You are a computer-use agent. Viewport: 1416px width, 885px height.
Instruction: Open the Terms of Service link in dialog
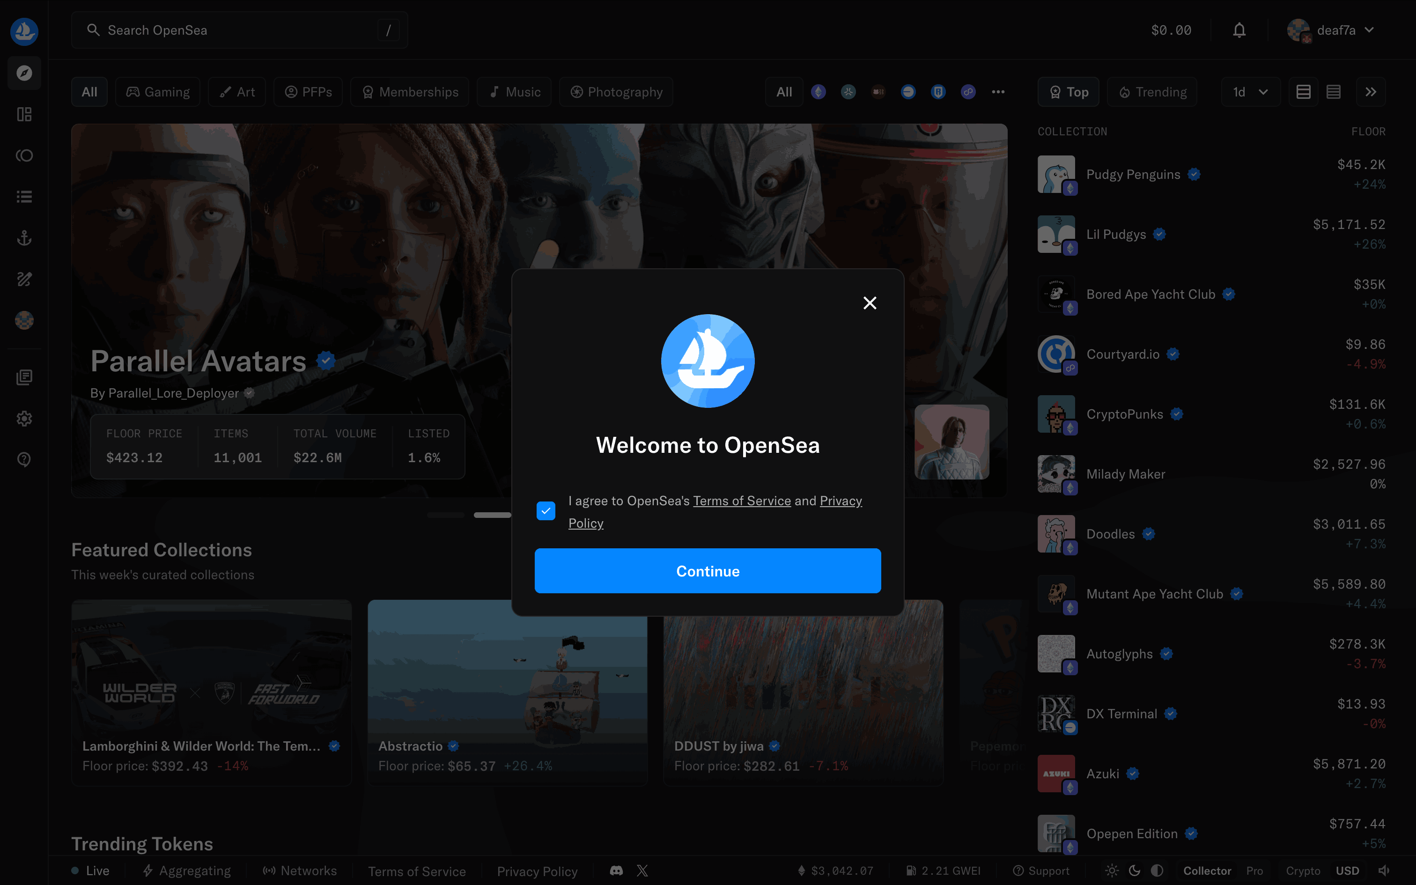coord(741,501)
